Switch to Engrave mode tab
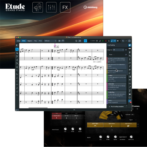This screenshot has width=147, height=147. pos(30,41)
